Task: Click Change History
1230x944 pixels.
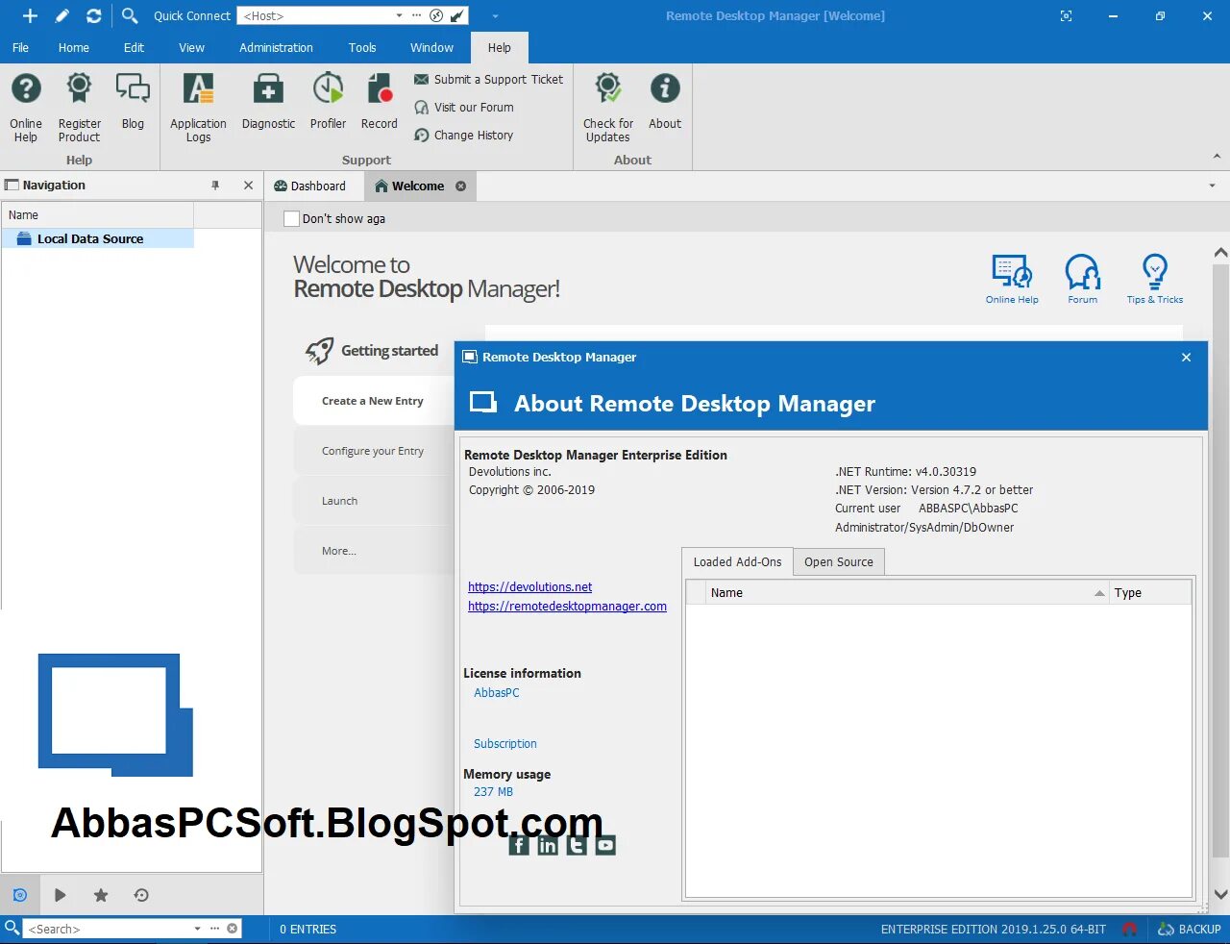Action: point(464,136)
